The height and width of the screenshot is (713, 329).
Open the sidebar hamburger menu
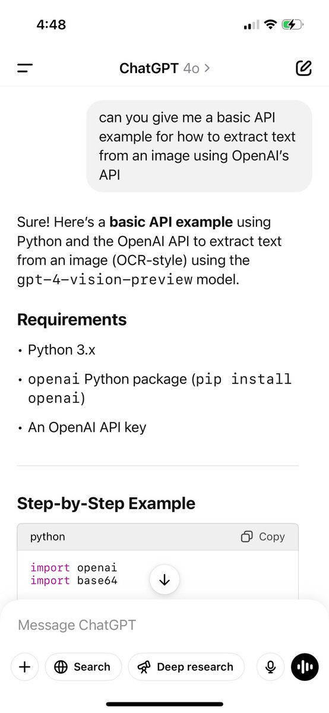[25, 68]
